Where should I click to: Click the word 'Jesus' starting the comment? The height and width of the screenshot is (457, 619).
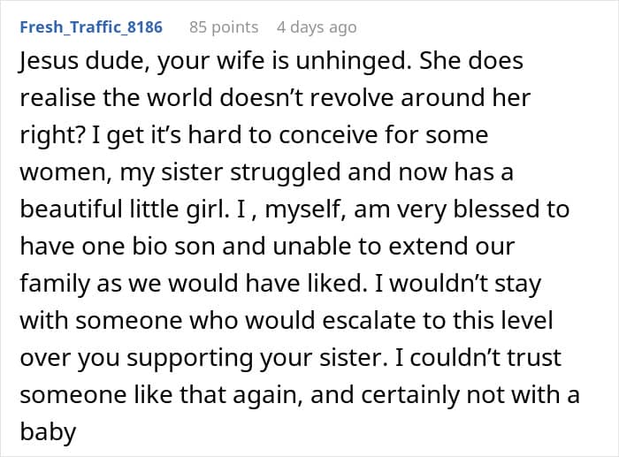click(x=49, y=63)
